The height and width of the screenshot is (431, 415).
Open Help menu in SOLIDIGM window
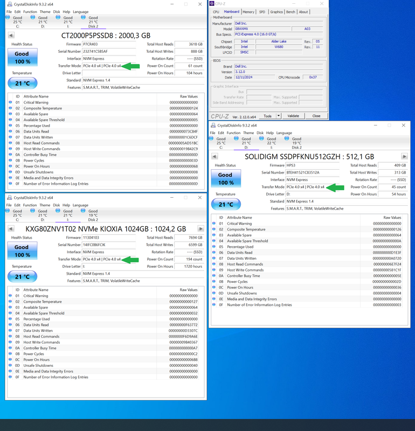(270, 133)
